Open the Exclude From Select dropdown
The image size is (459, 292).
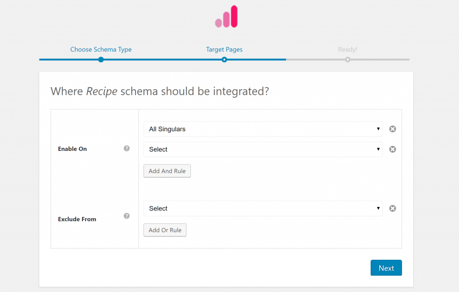pos(263,209)
